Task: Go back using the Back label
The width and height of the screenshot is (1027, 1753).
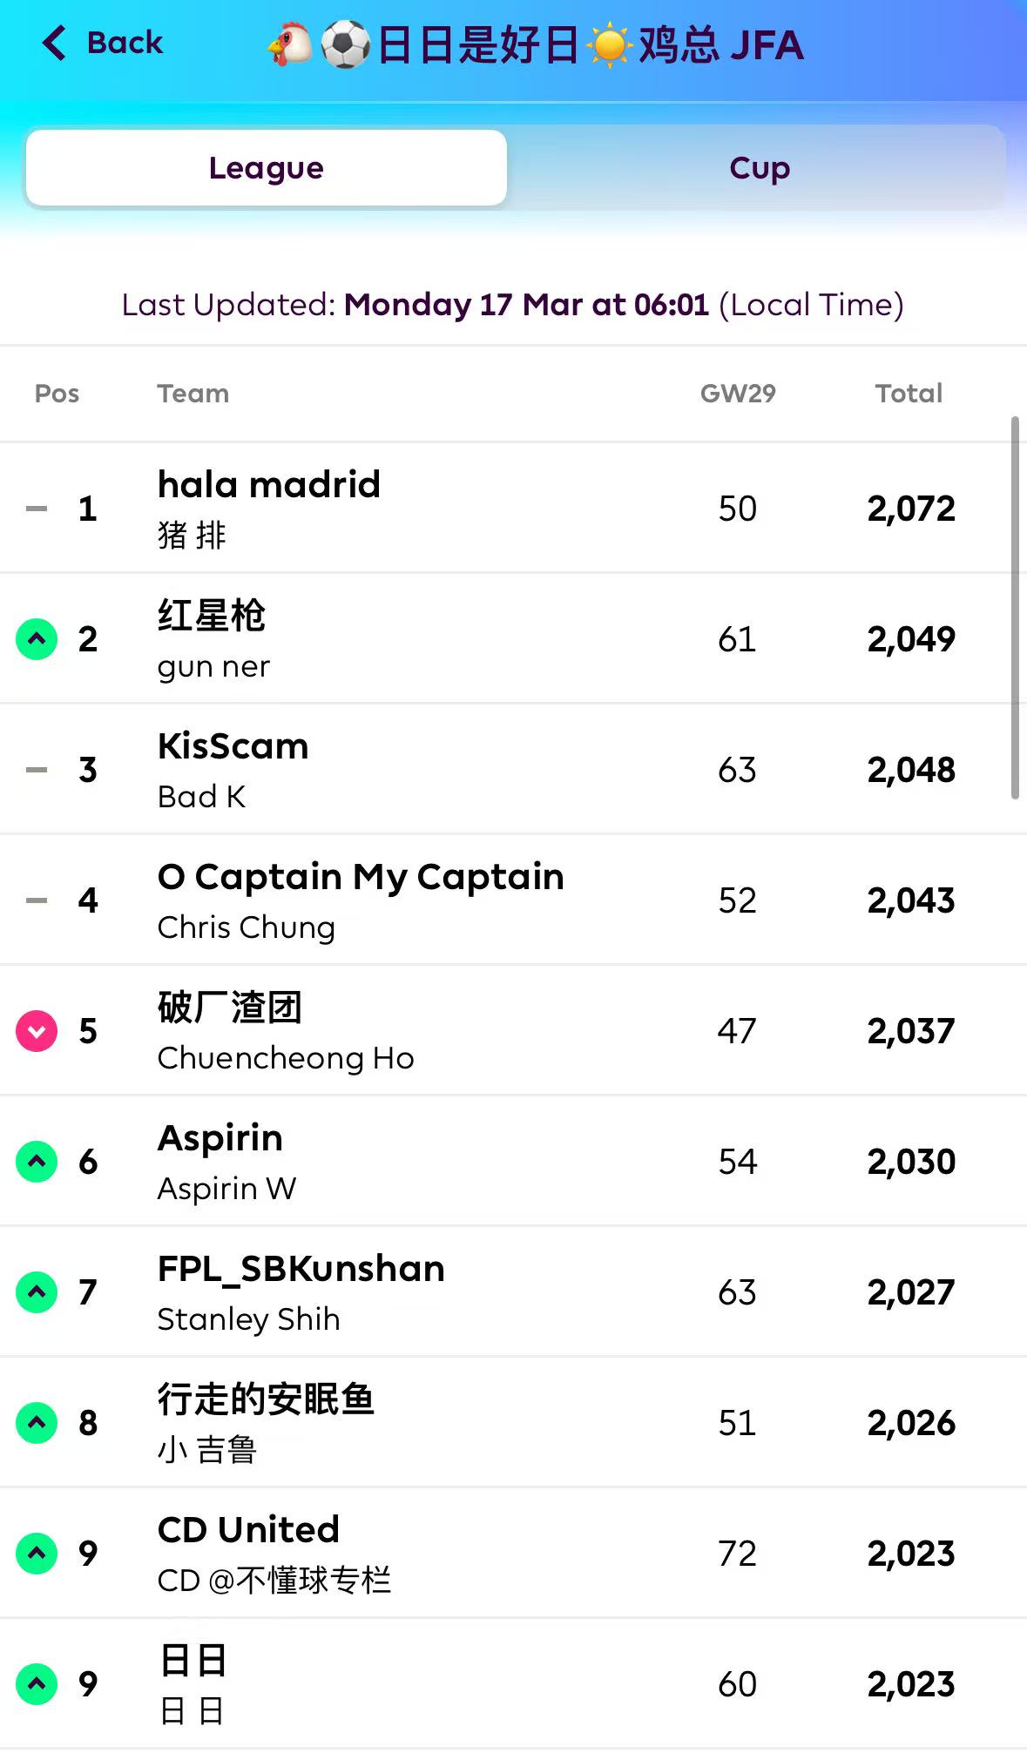Action: point(125,43)
